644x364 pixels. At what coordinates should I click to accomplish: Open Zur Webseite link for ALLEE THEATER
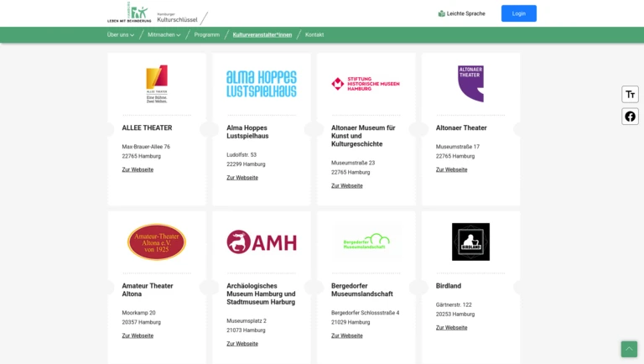coord(138,169)
